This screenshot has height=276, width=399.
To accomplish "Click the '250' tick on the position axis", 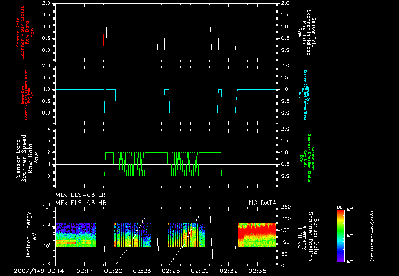I will coord(286,207).
